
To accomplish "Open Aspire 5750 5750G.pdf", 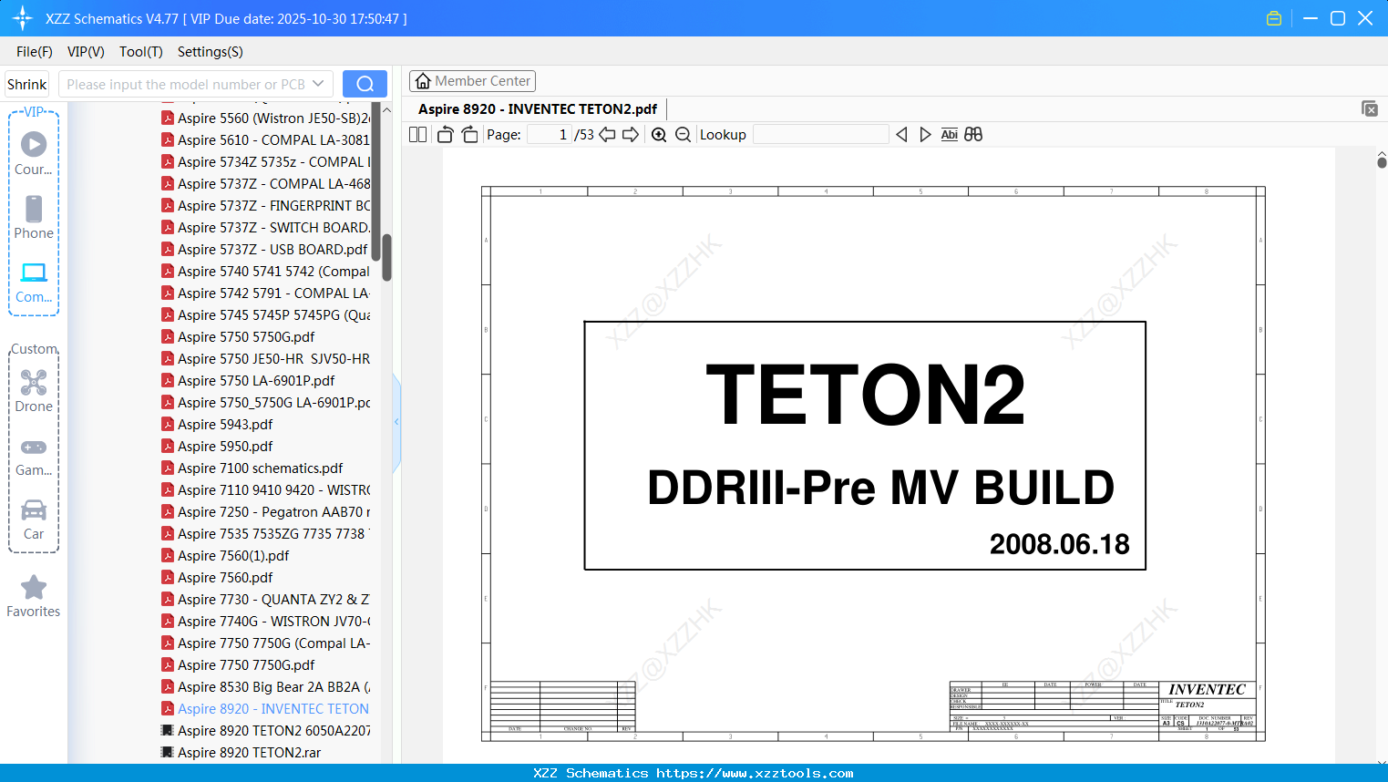I will pyautogui.click(x=238, y=337).
